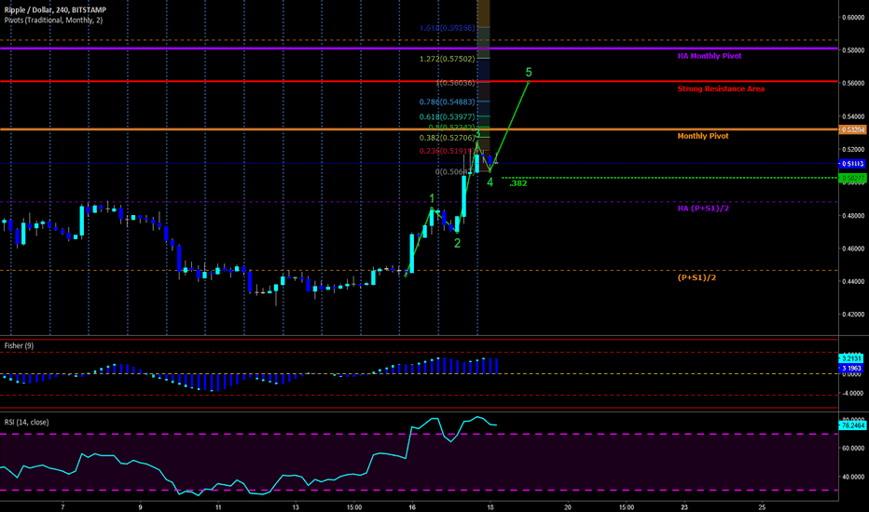Click Elliott wave label 4
869x512 pixels.
point(490,182)
